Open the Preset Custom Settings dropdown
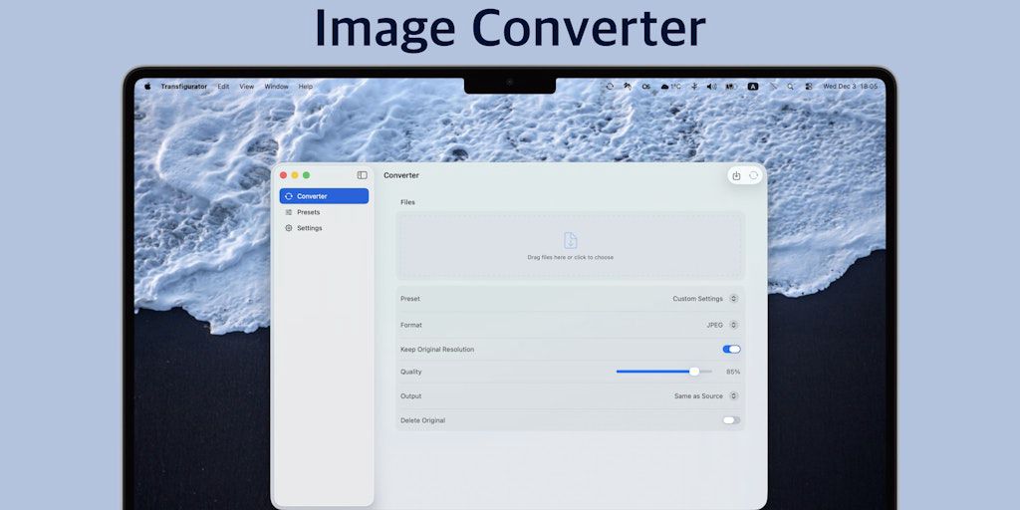Image resolution: width=1020 pixels, height=510 pixels. coord(733,299)
